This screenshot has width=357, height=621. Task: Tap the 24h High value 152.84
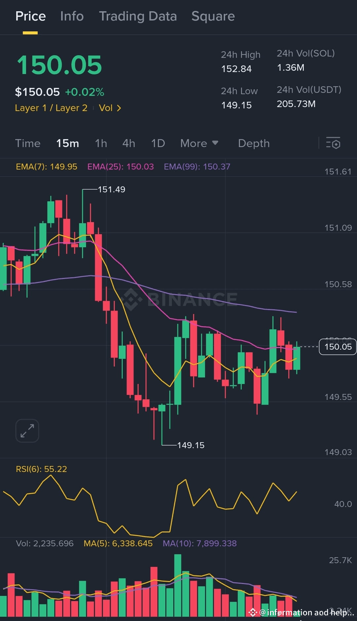(x=236, y=69)
